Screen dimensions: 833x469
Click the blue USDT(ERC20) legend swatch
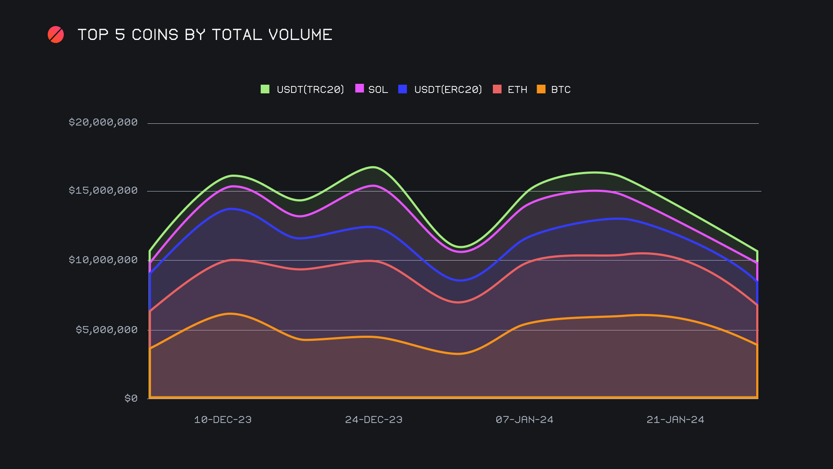(x=402, y=89)
